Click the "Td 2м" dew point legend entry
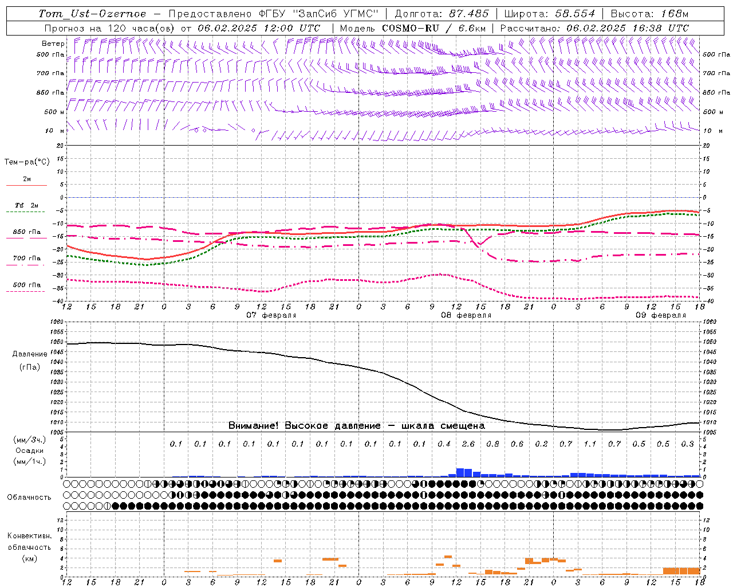This screenshot has width=733, height=587. tap(26, 205)
